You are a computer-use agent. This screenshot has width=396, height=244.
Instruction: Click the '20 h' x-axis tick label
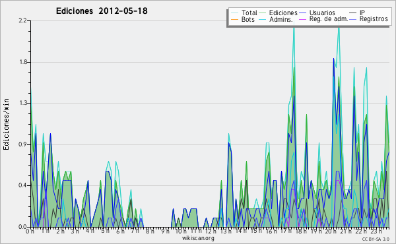coord(331,231)
